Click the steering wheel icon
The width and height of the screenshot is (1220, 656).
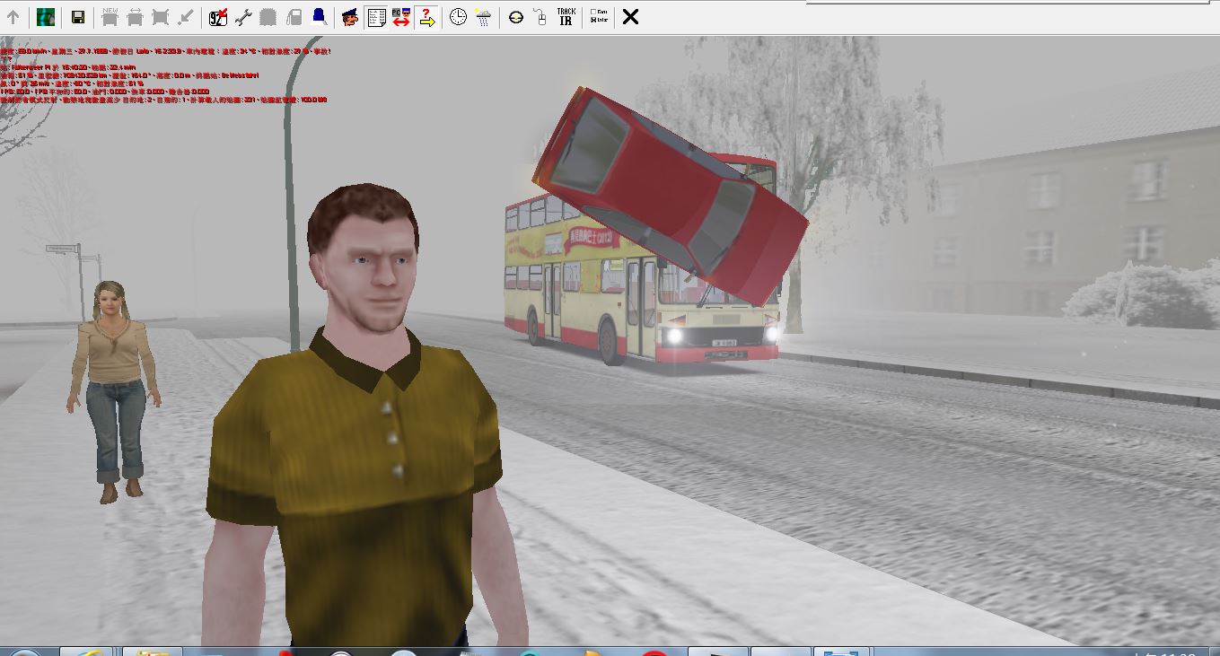coord(515,17)
